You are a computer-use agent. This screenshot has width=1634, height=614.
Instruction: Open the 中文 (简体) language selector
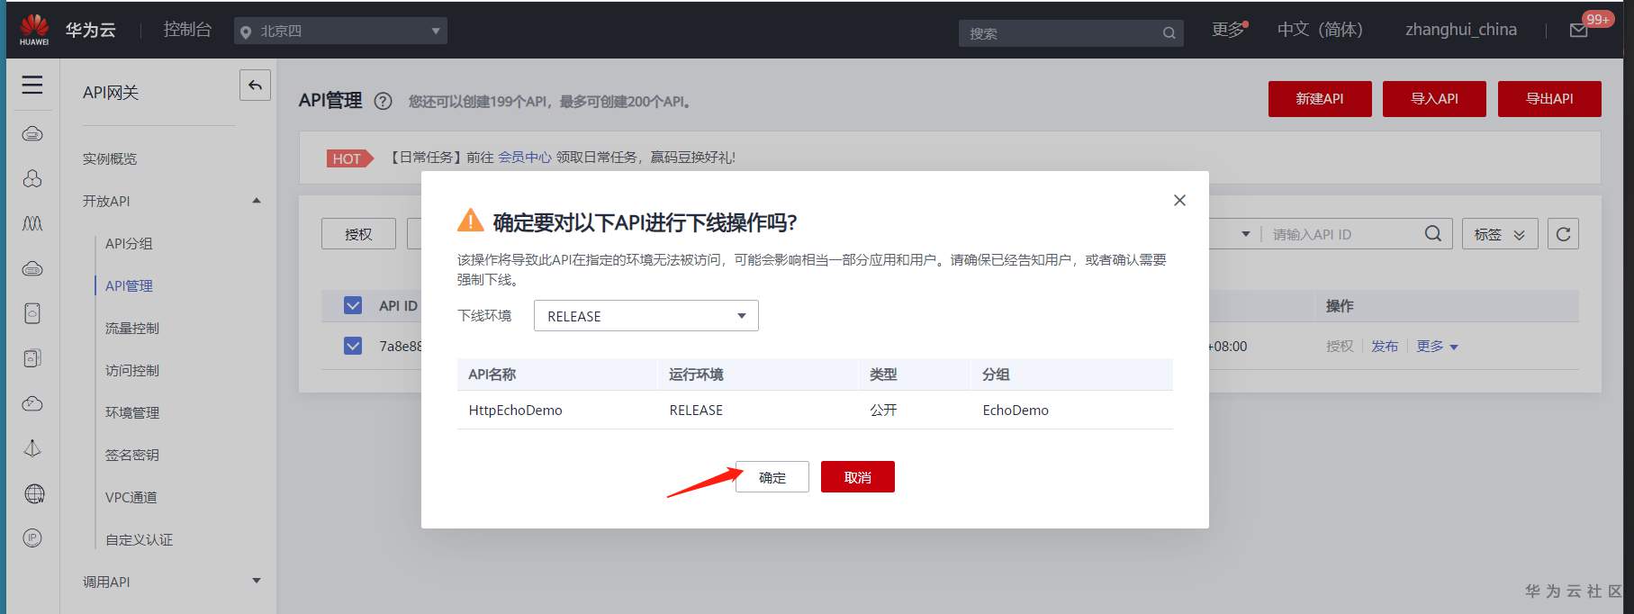coord(1320,30)
